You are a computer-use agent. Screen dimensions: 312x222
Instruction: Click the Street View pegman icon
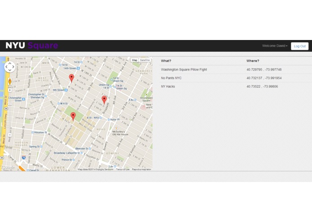(10, 82)
